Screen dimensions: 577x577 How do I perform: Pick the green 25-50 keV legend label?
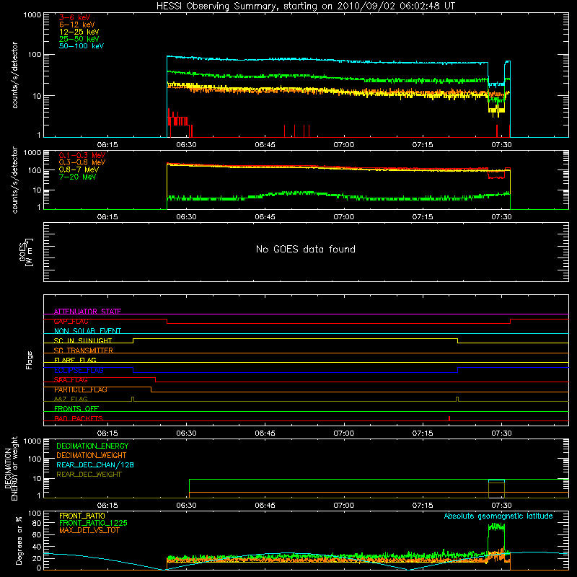[79, 39]
